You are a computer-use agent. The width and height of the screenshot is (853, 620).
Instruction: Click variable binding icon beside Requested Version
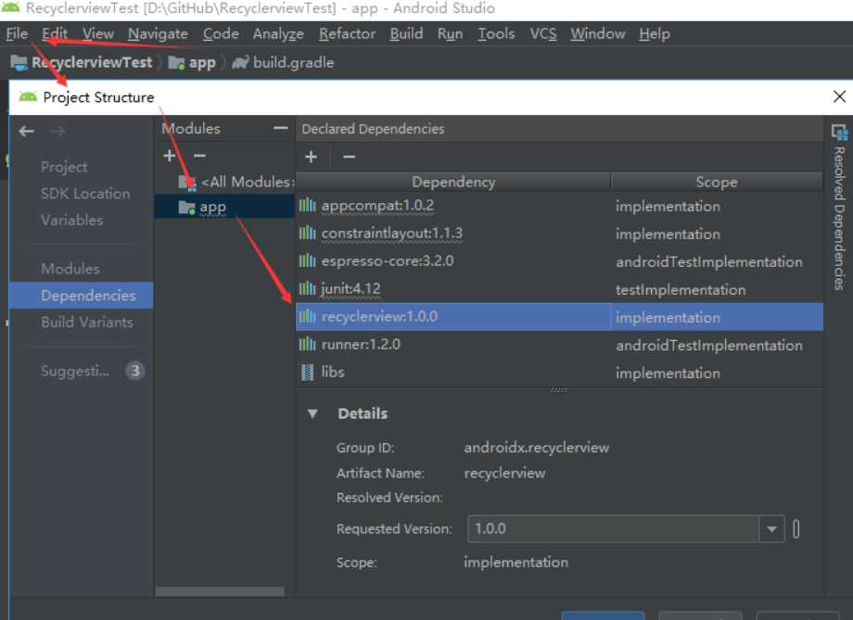click(x=796, y=528)
